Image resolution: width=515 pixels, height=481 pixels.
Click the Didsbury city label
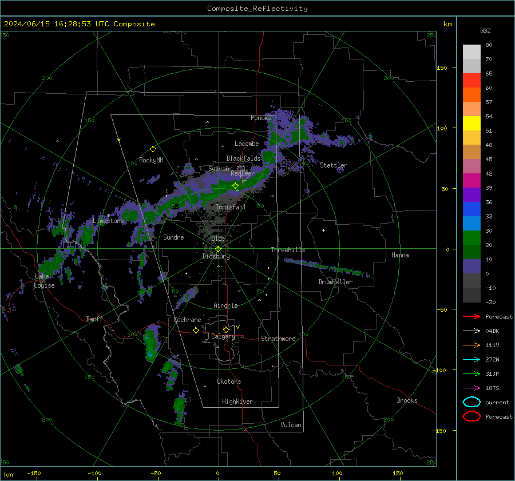tap(216, 256)
